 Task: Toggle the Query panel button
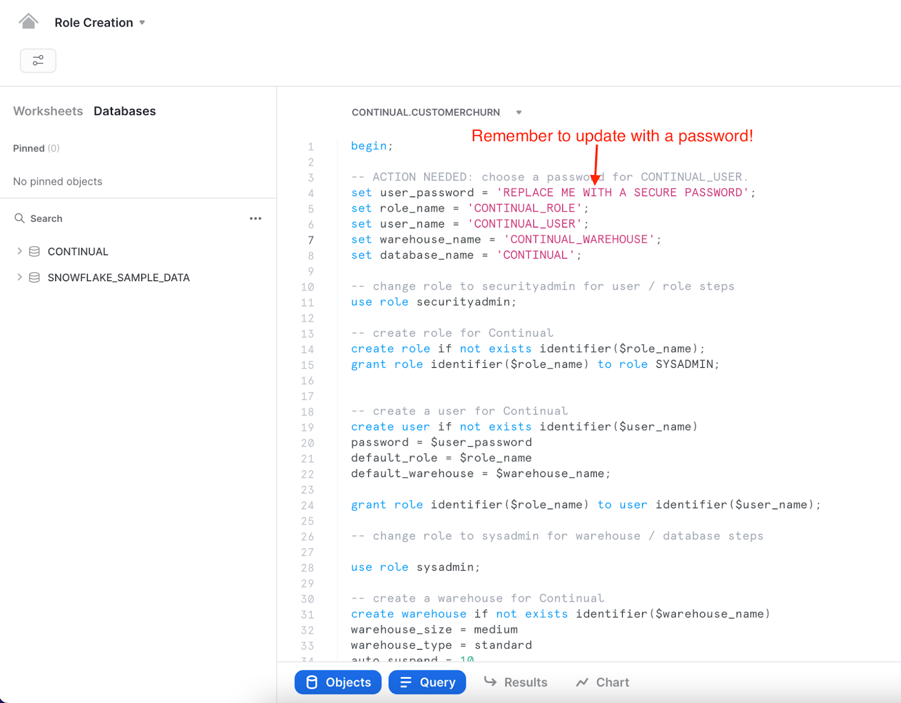coord(427,682)
